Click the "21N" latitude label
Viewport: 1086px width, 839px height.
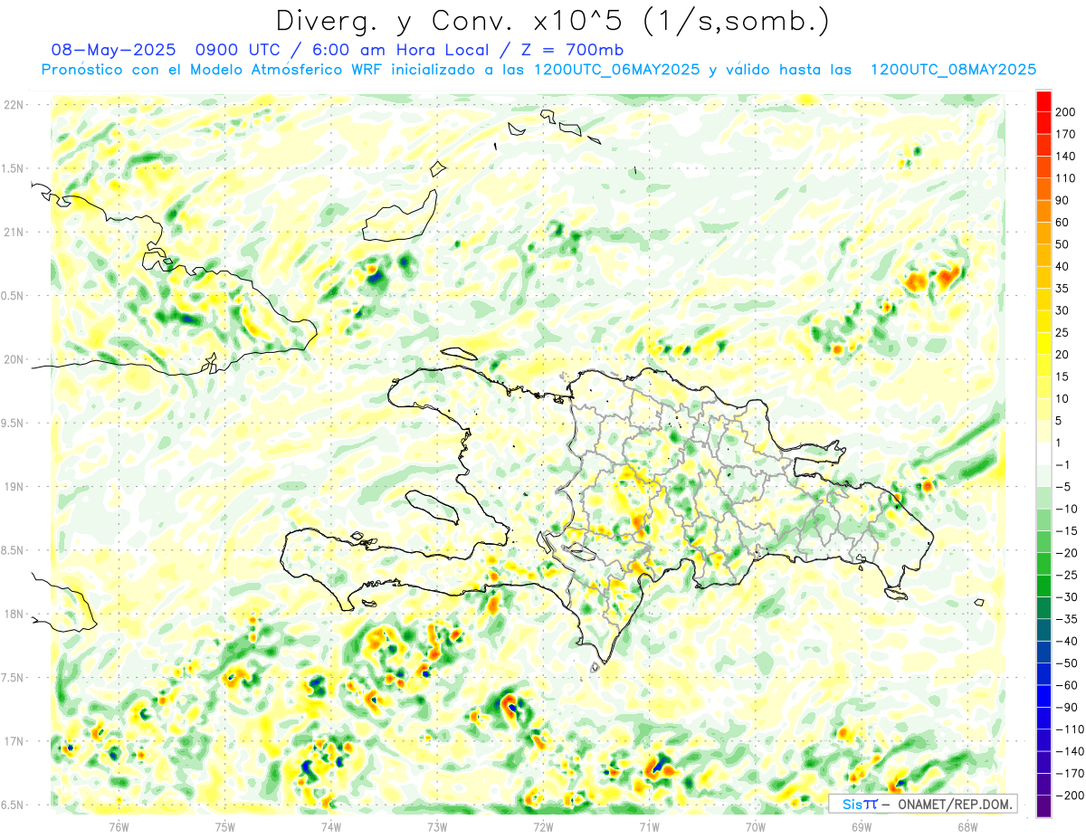(14, 232)
